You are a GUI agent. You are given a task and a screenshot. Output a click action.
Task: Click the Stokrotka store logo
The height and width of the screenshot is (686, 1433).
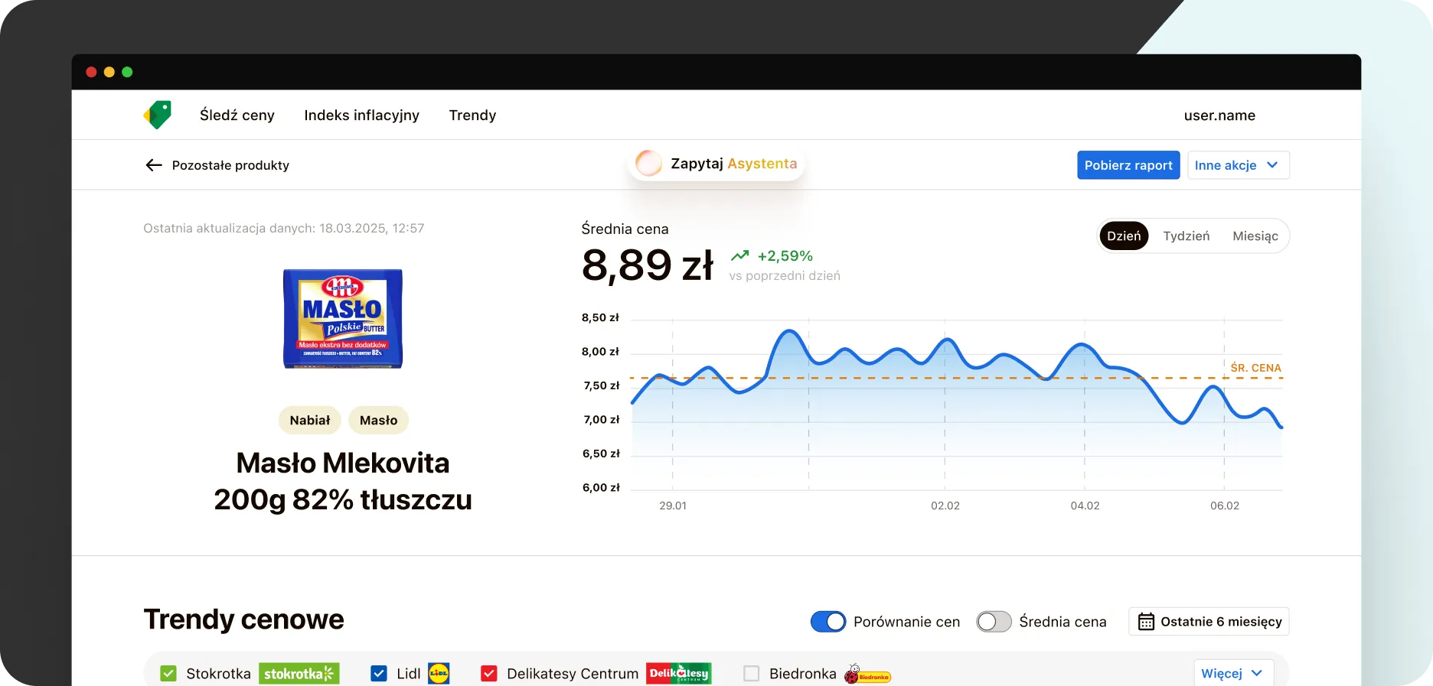coord(299,674)
